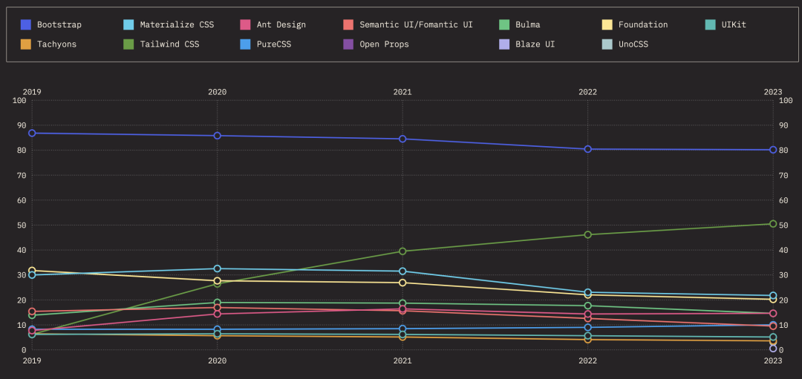802x379 pixels.
Task: Click Materialize CSS's 2020 data point
Action: click(218, 268)
